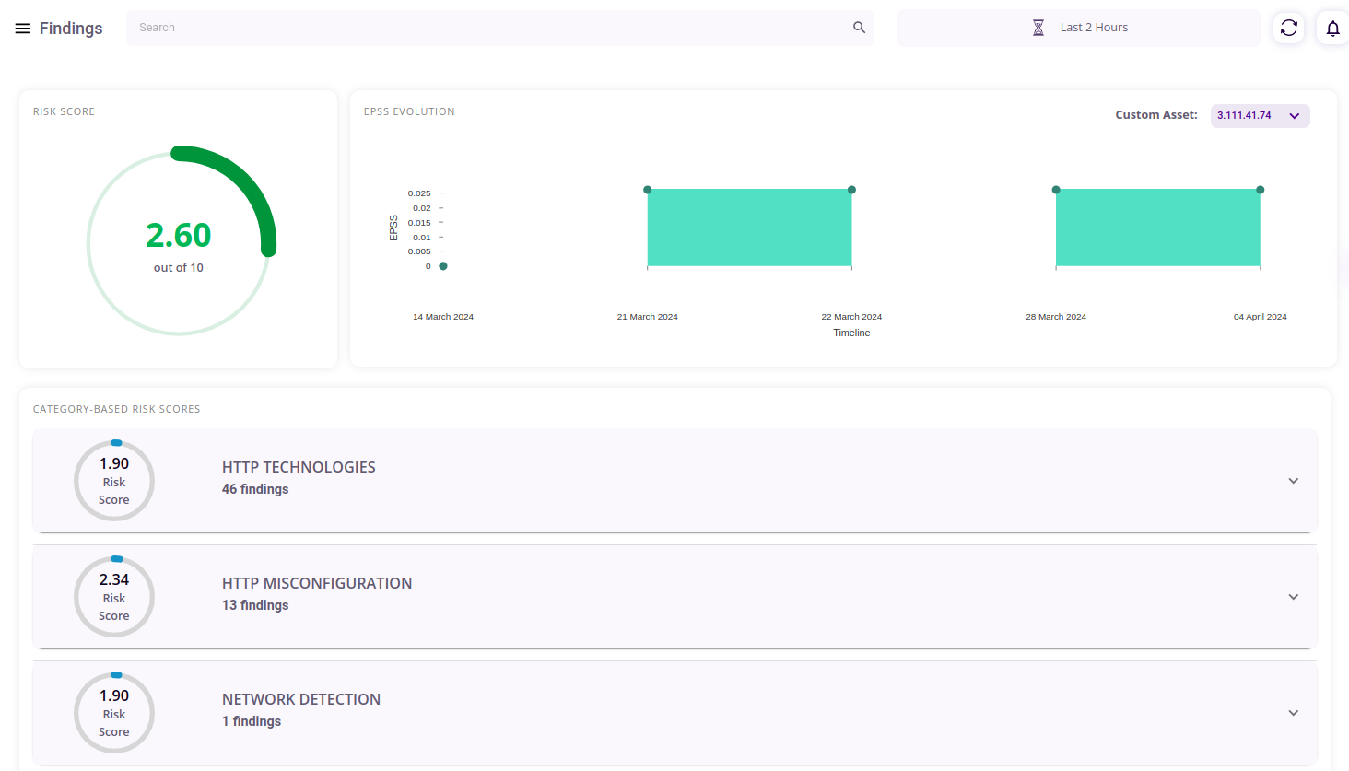
Task: Click the EPSS data point at zero
Action: [443, 266]
